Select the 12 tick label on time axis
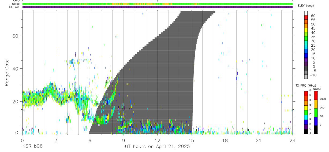Image resolution: width=329 pixels, height=152 pixels. [x=157, y=140]
